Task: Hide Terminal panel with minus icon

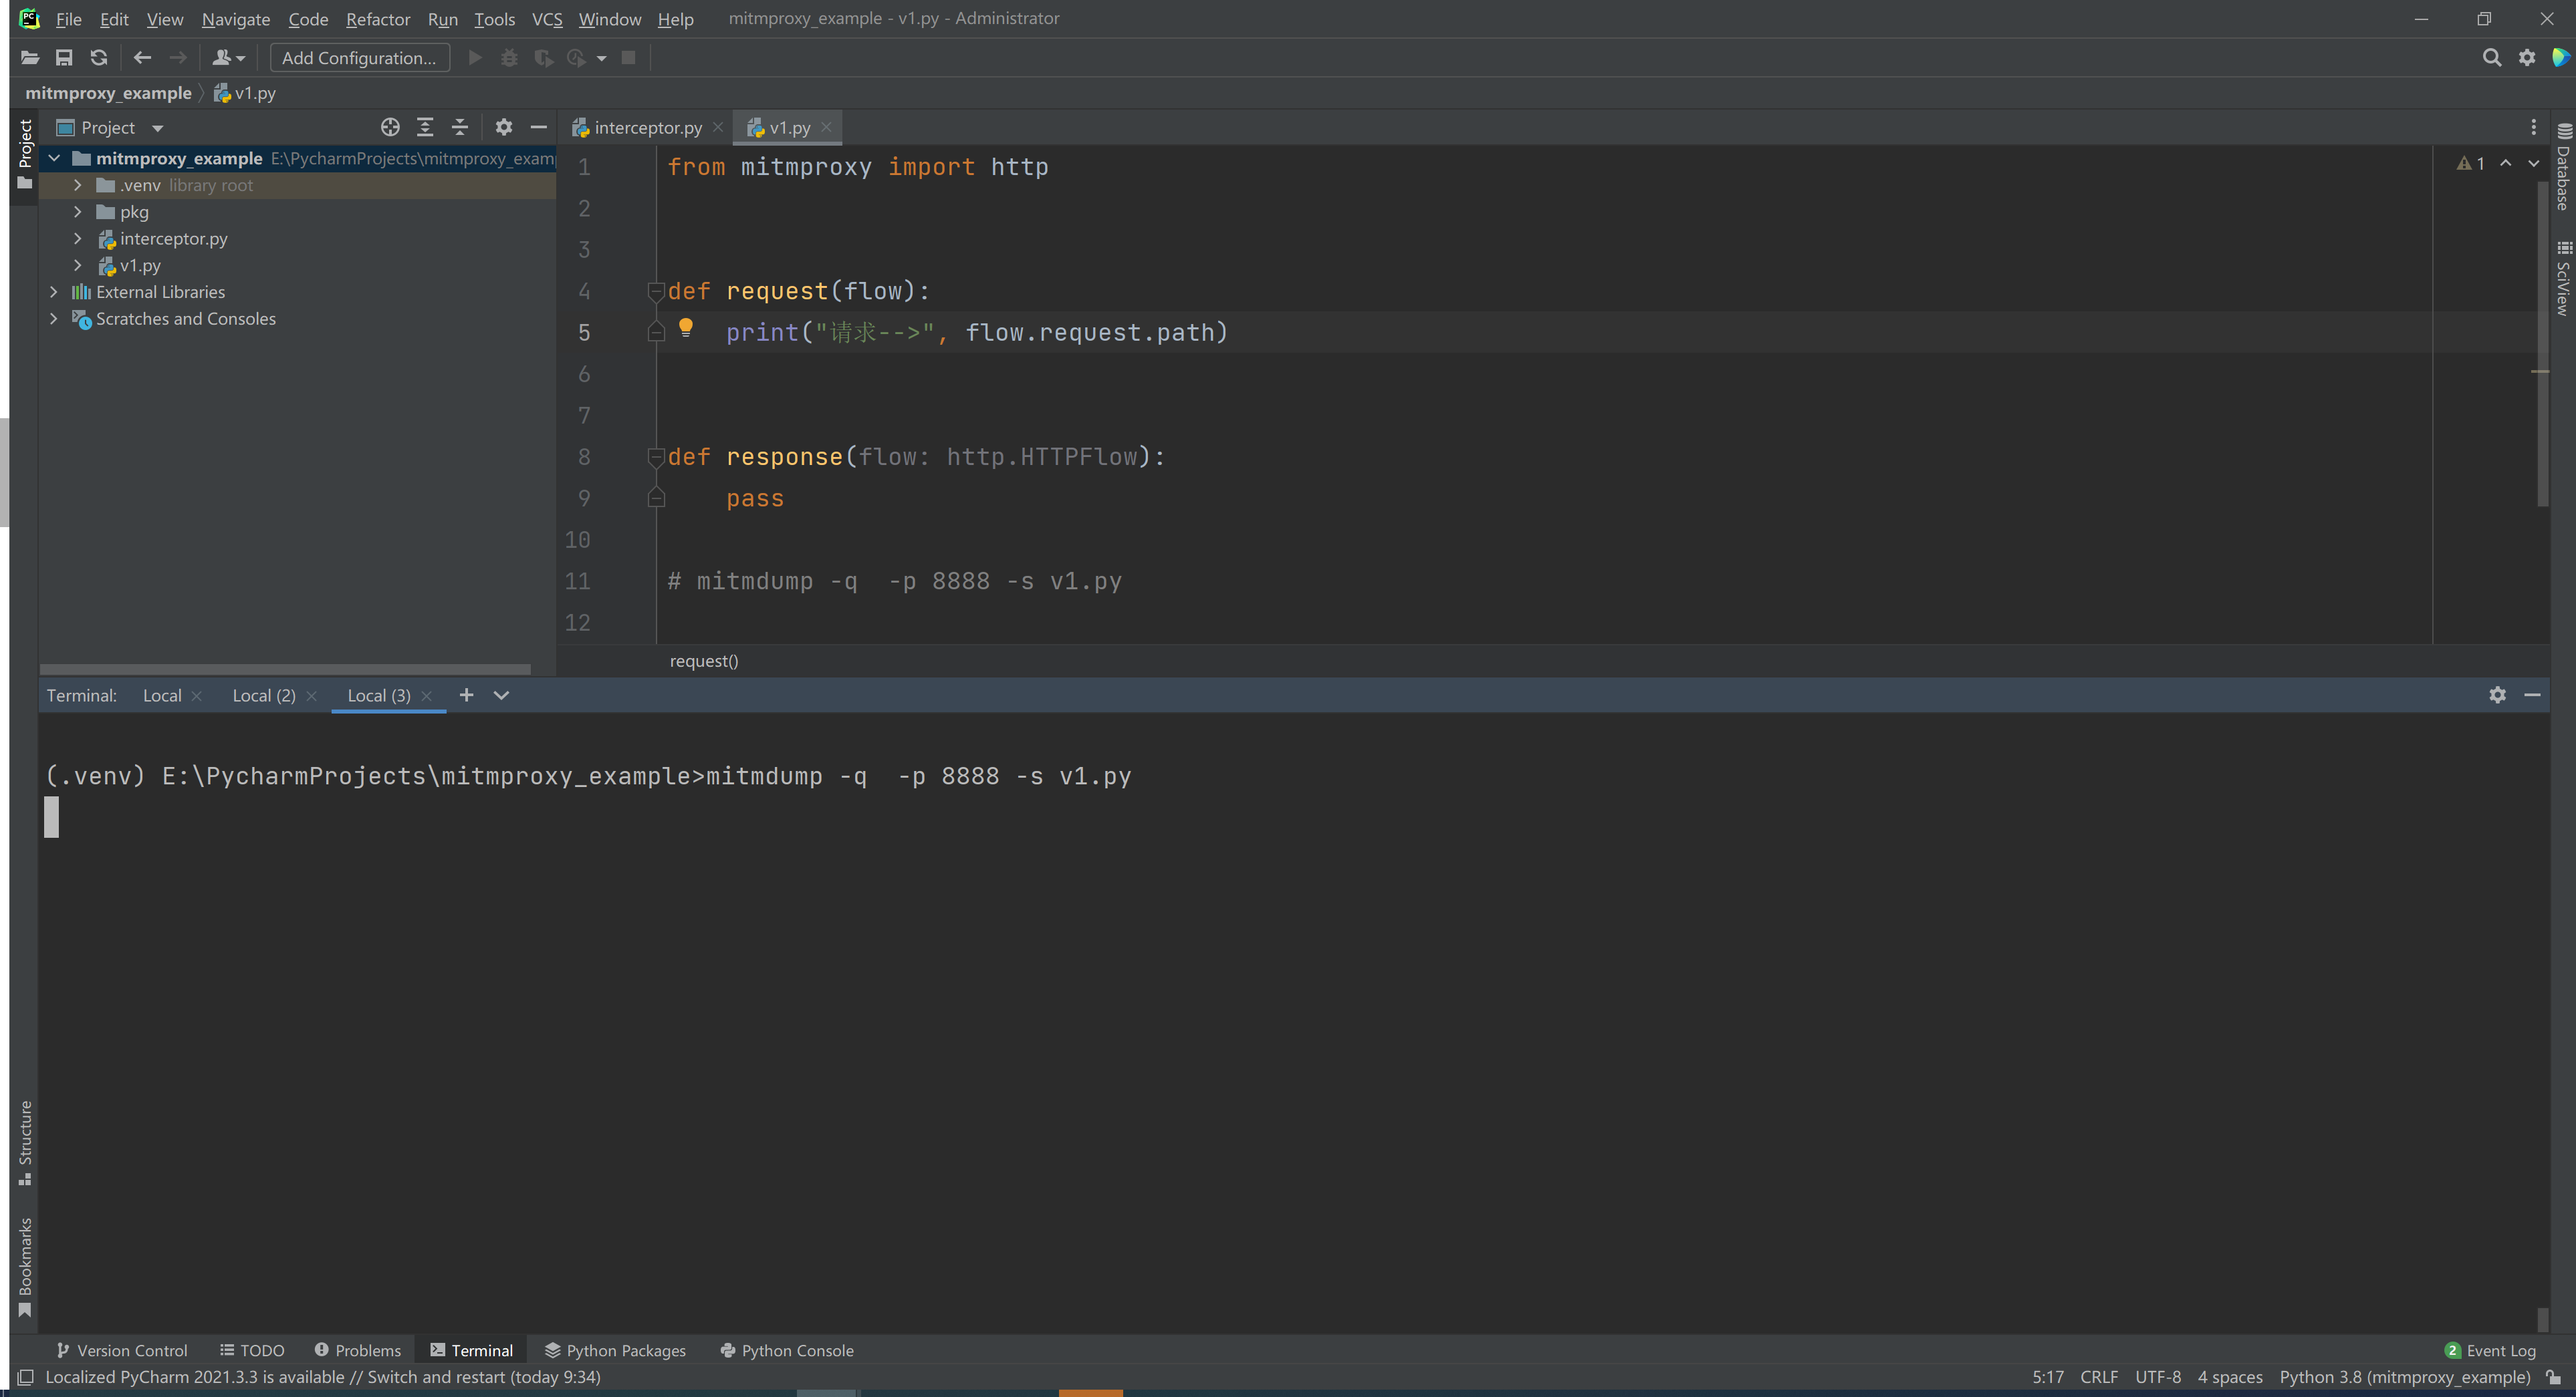Action: 2532,695
